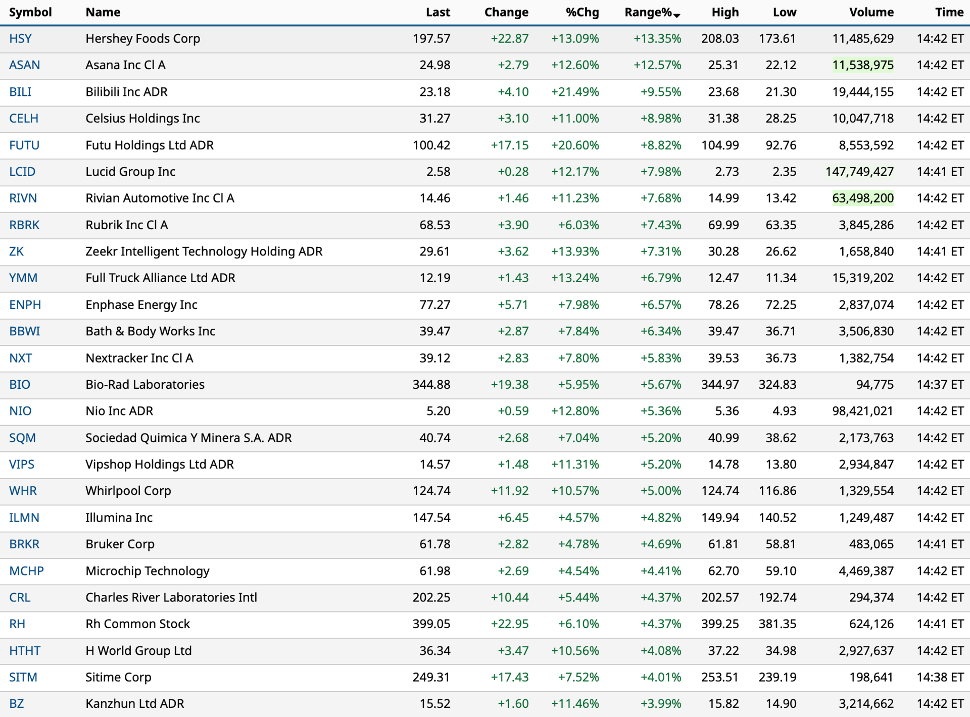The height and width of the screenshot is (717, 970).
Task: Select the RIVN ticker link
Action: (23, 198)
